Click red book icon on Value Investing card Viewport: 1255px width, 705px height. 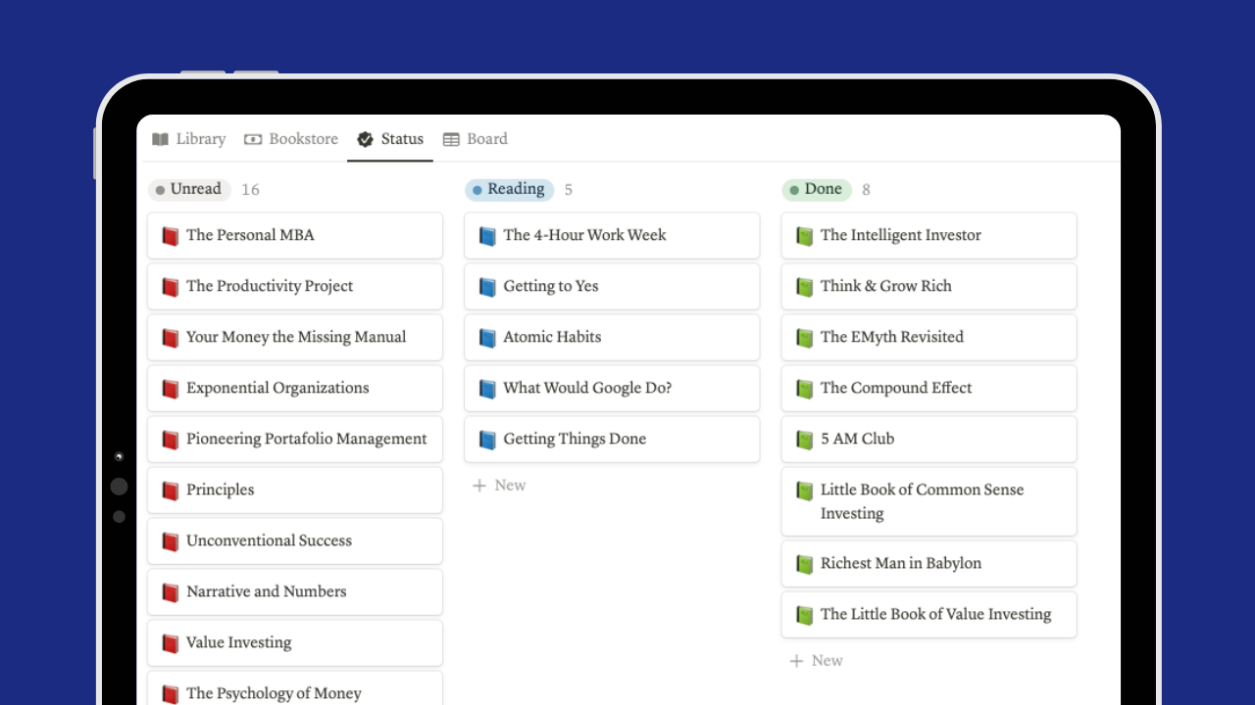(x=171, y=643)
